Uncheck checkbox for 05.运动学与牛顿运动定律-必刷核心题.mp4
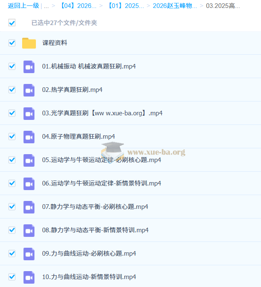This screenshot has height=287, width=261. (12, 160)
